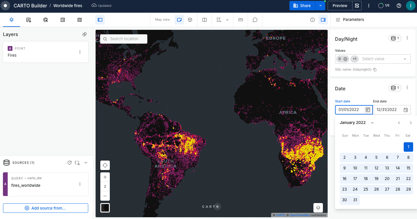417x219 pixels.
Task: Click the split view map icon
Action: 205,20
